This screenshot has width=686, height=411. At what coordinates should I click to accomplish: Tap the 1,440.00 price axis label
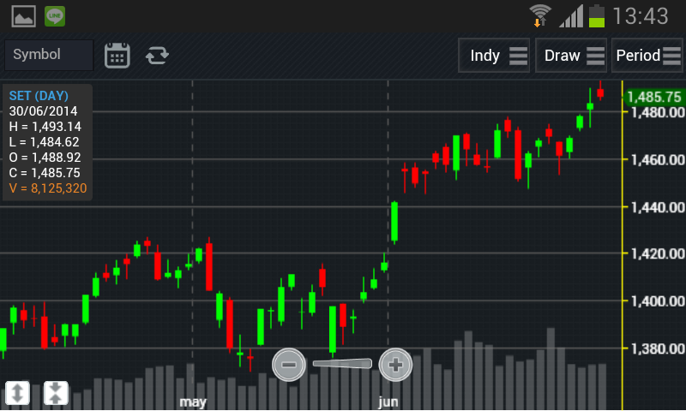(658, 207)
